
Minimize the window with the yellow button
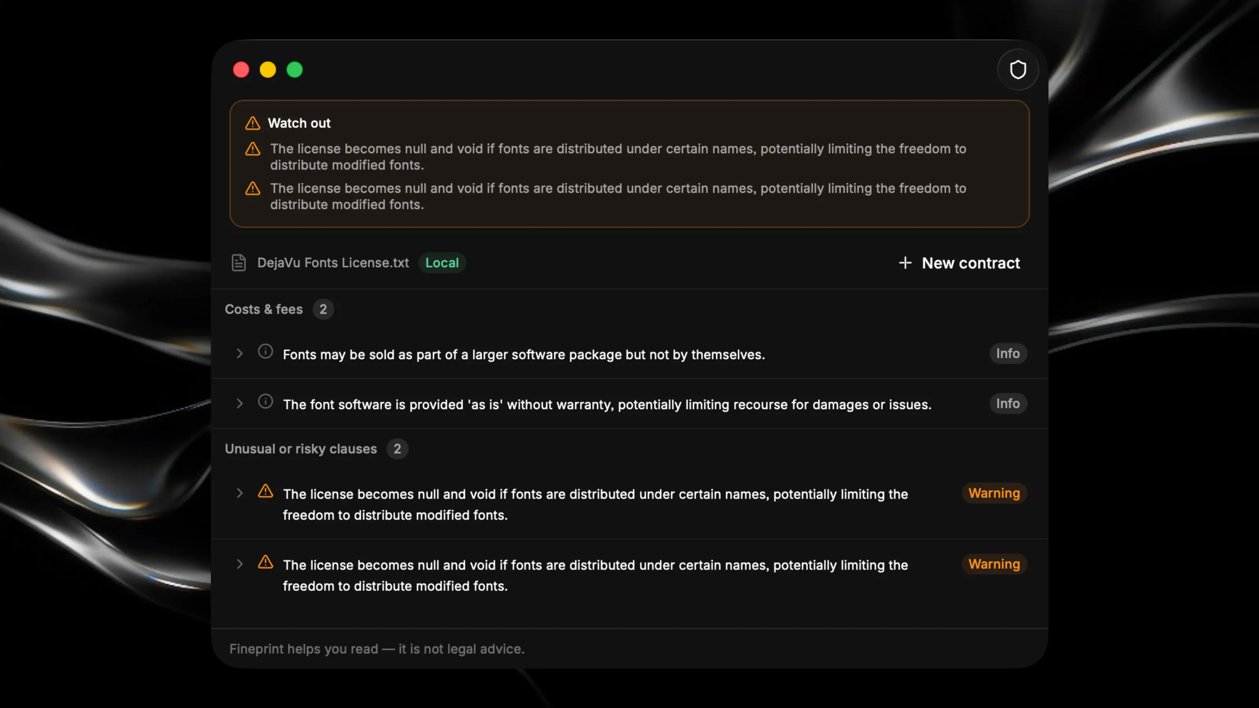(x=268, y=70)
